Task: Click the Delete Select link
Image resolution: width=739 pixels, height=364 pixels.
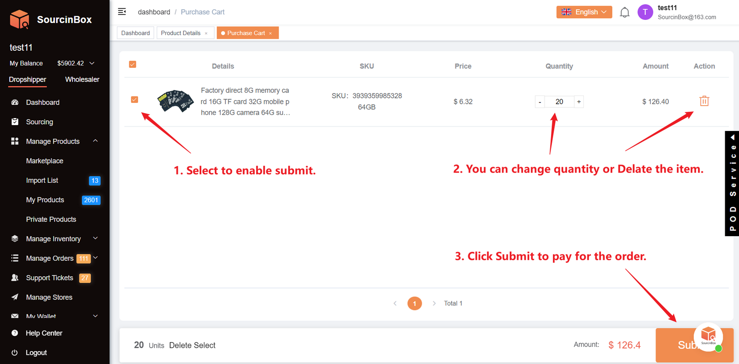Action: 192,345
